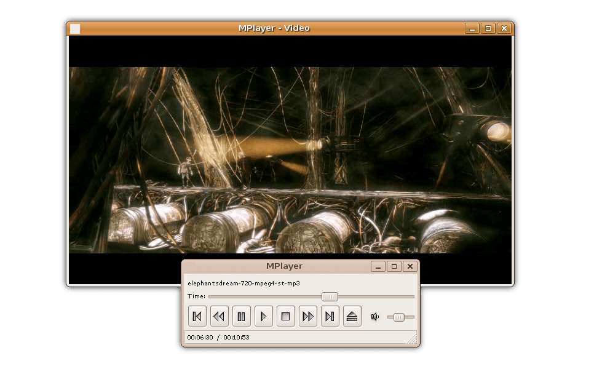
Task: Click the Time: label
Action: (196, 296)
